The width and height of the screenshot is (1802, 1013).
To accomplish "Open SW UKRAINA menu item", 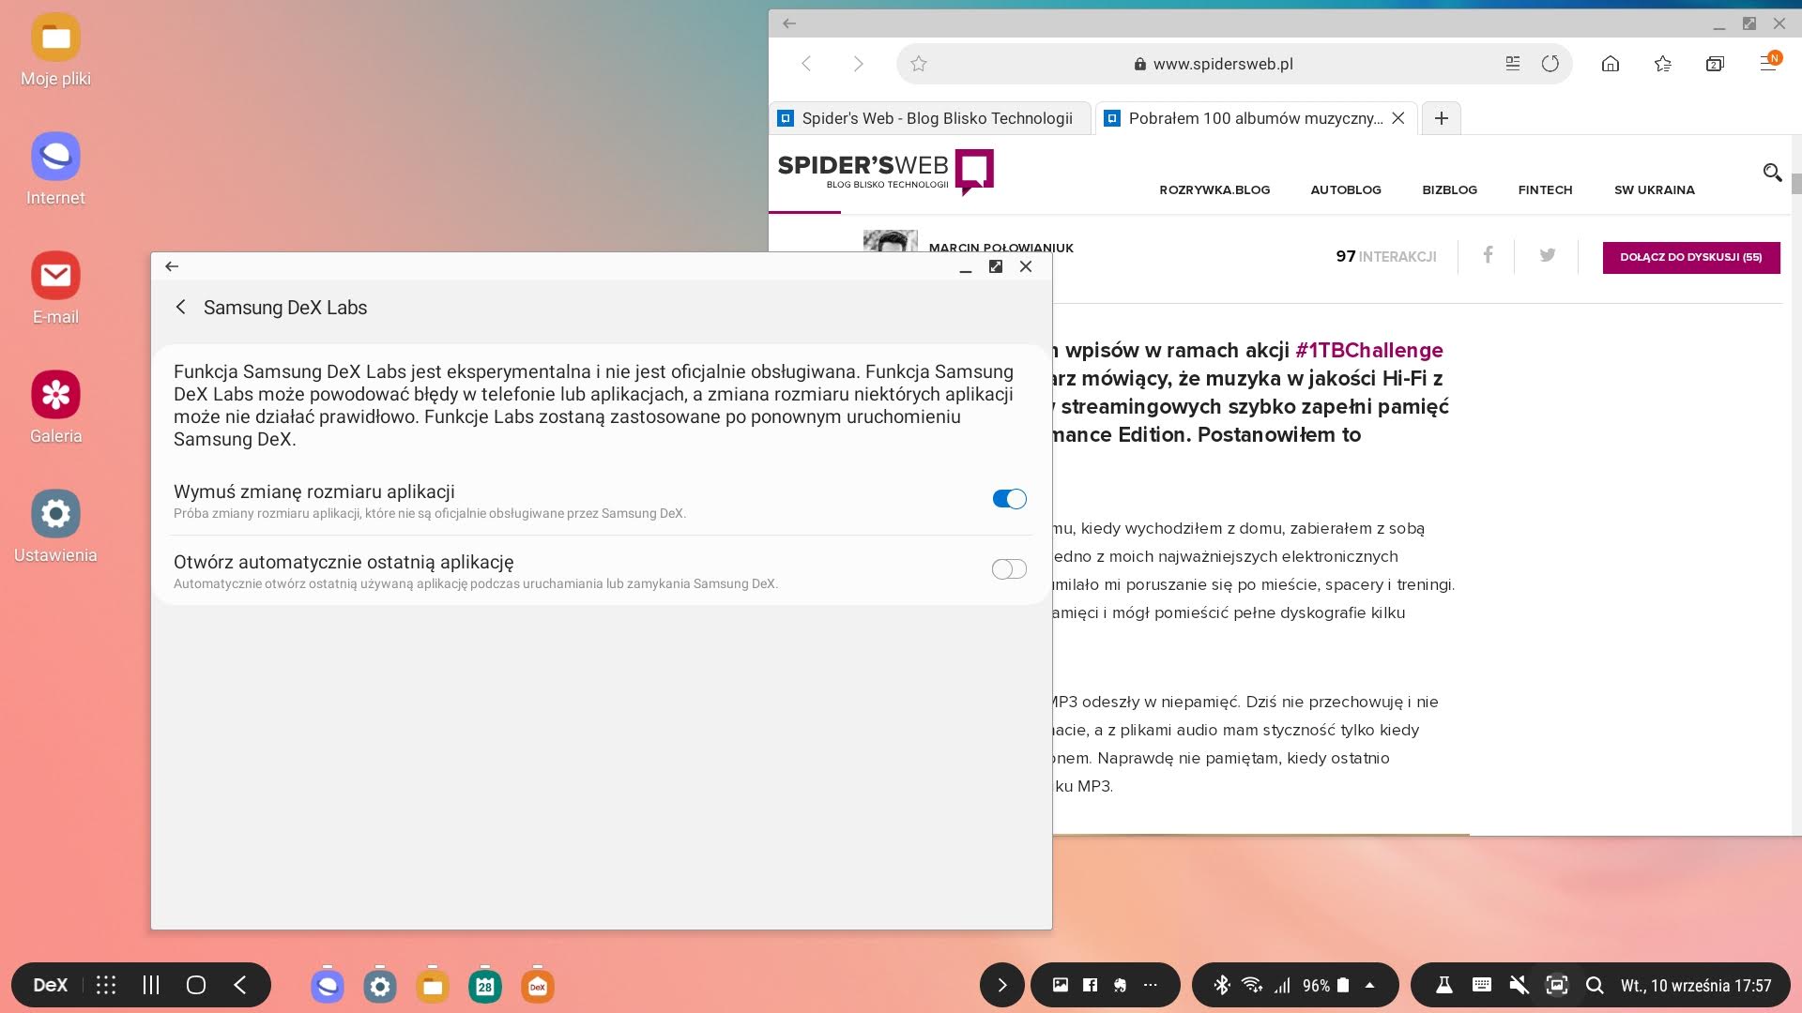I will pyautogui.click(x=1654, y=189).
